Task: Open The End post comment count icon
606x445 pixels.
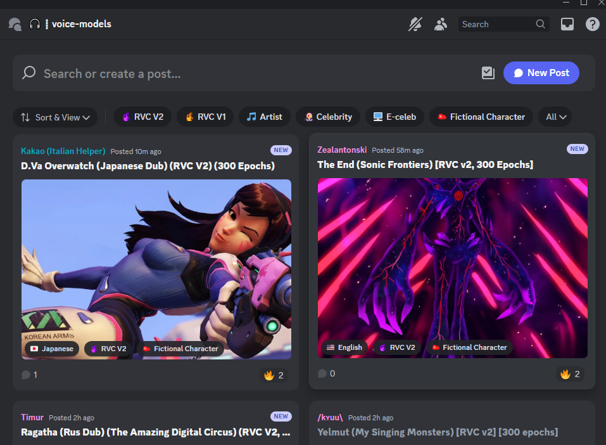Action: click(x=322, y=373)
